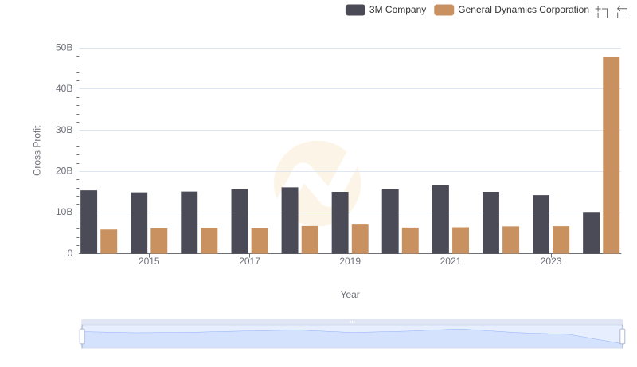
Task: Click the data zoom top move handle
Action: [x=352, y=322]
